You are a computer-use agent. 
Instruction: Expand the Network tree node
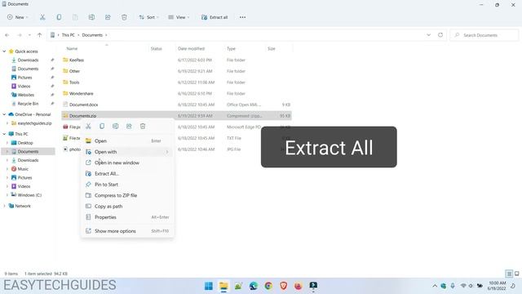point(4,206)
